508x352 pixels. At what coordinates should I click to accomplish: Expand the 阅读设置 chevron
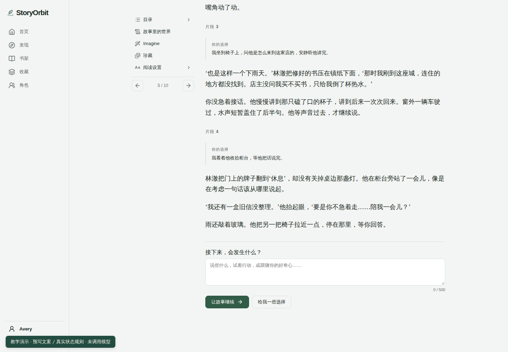(189, 68)
